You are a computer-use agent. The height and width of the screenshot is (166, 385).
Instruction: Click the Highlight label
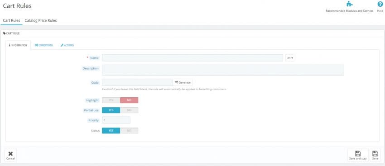click(x=92, y=100)
